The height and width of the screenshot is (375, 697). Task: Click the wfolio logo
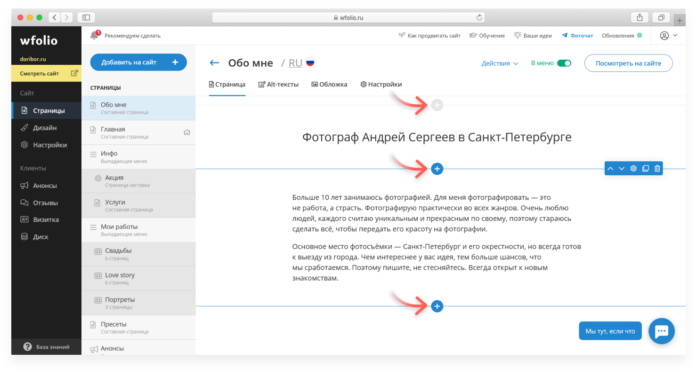point(39,41)
